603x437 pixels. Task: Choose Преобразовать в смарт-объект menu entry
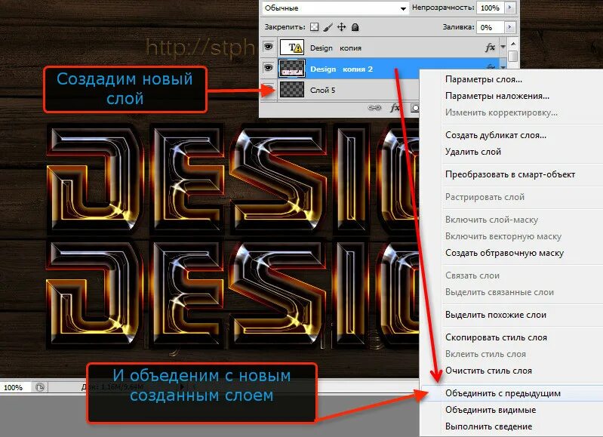[x=510, y=174]
